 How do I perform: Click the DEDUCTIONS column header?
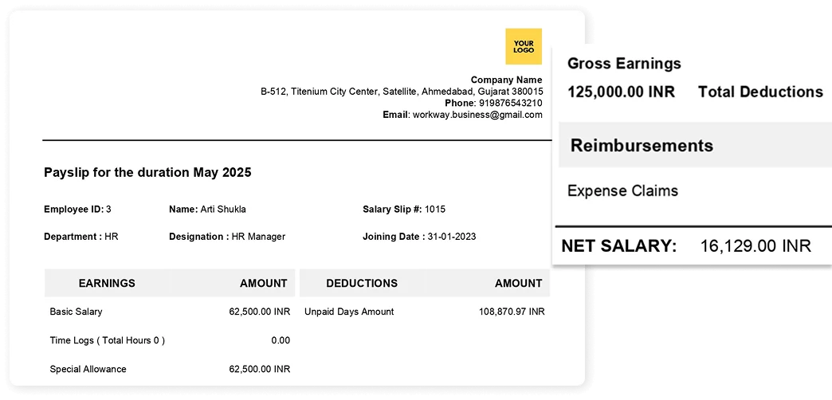[362, 284]
